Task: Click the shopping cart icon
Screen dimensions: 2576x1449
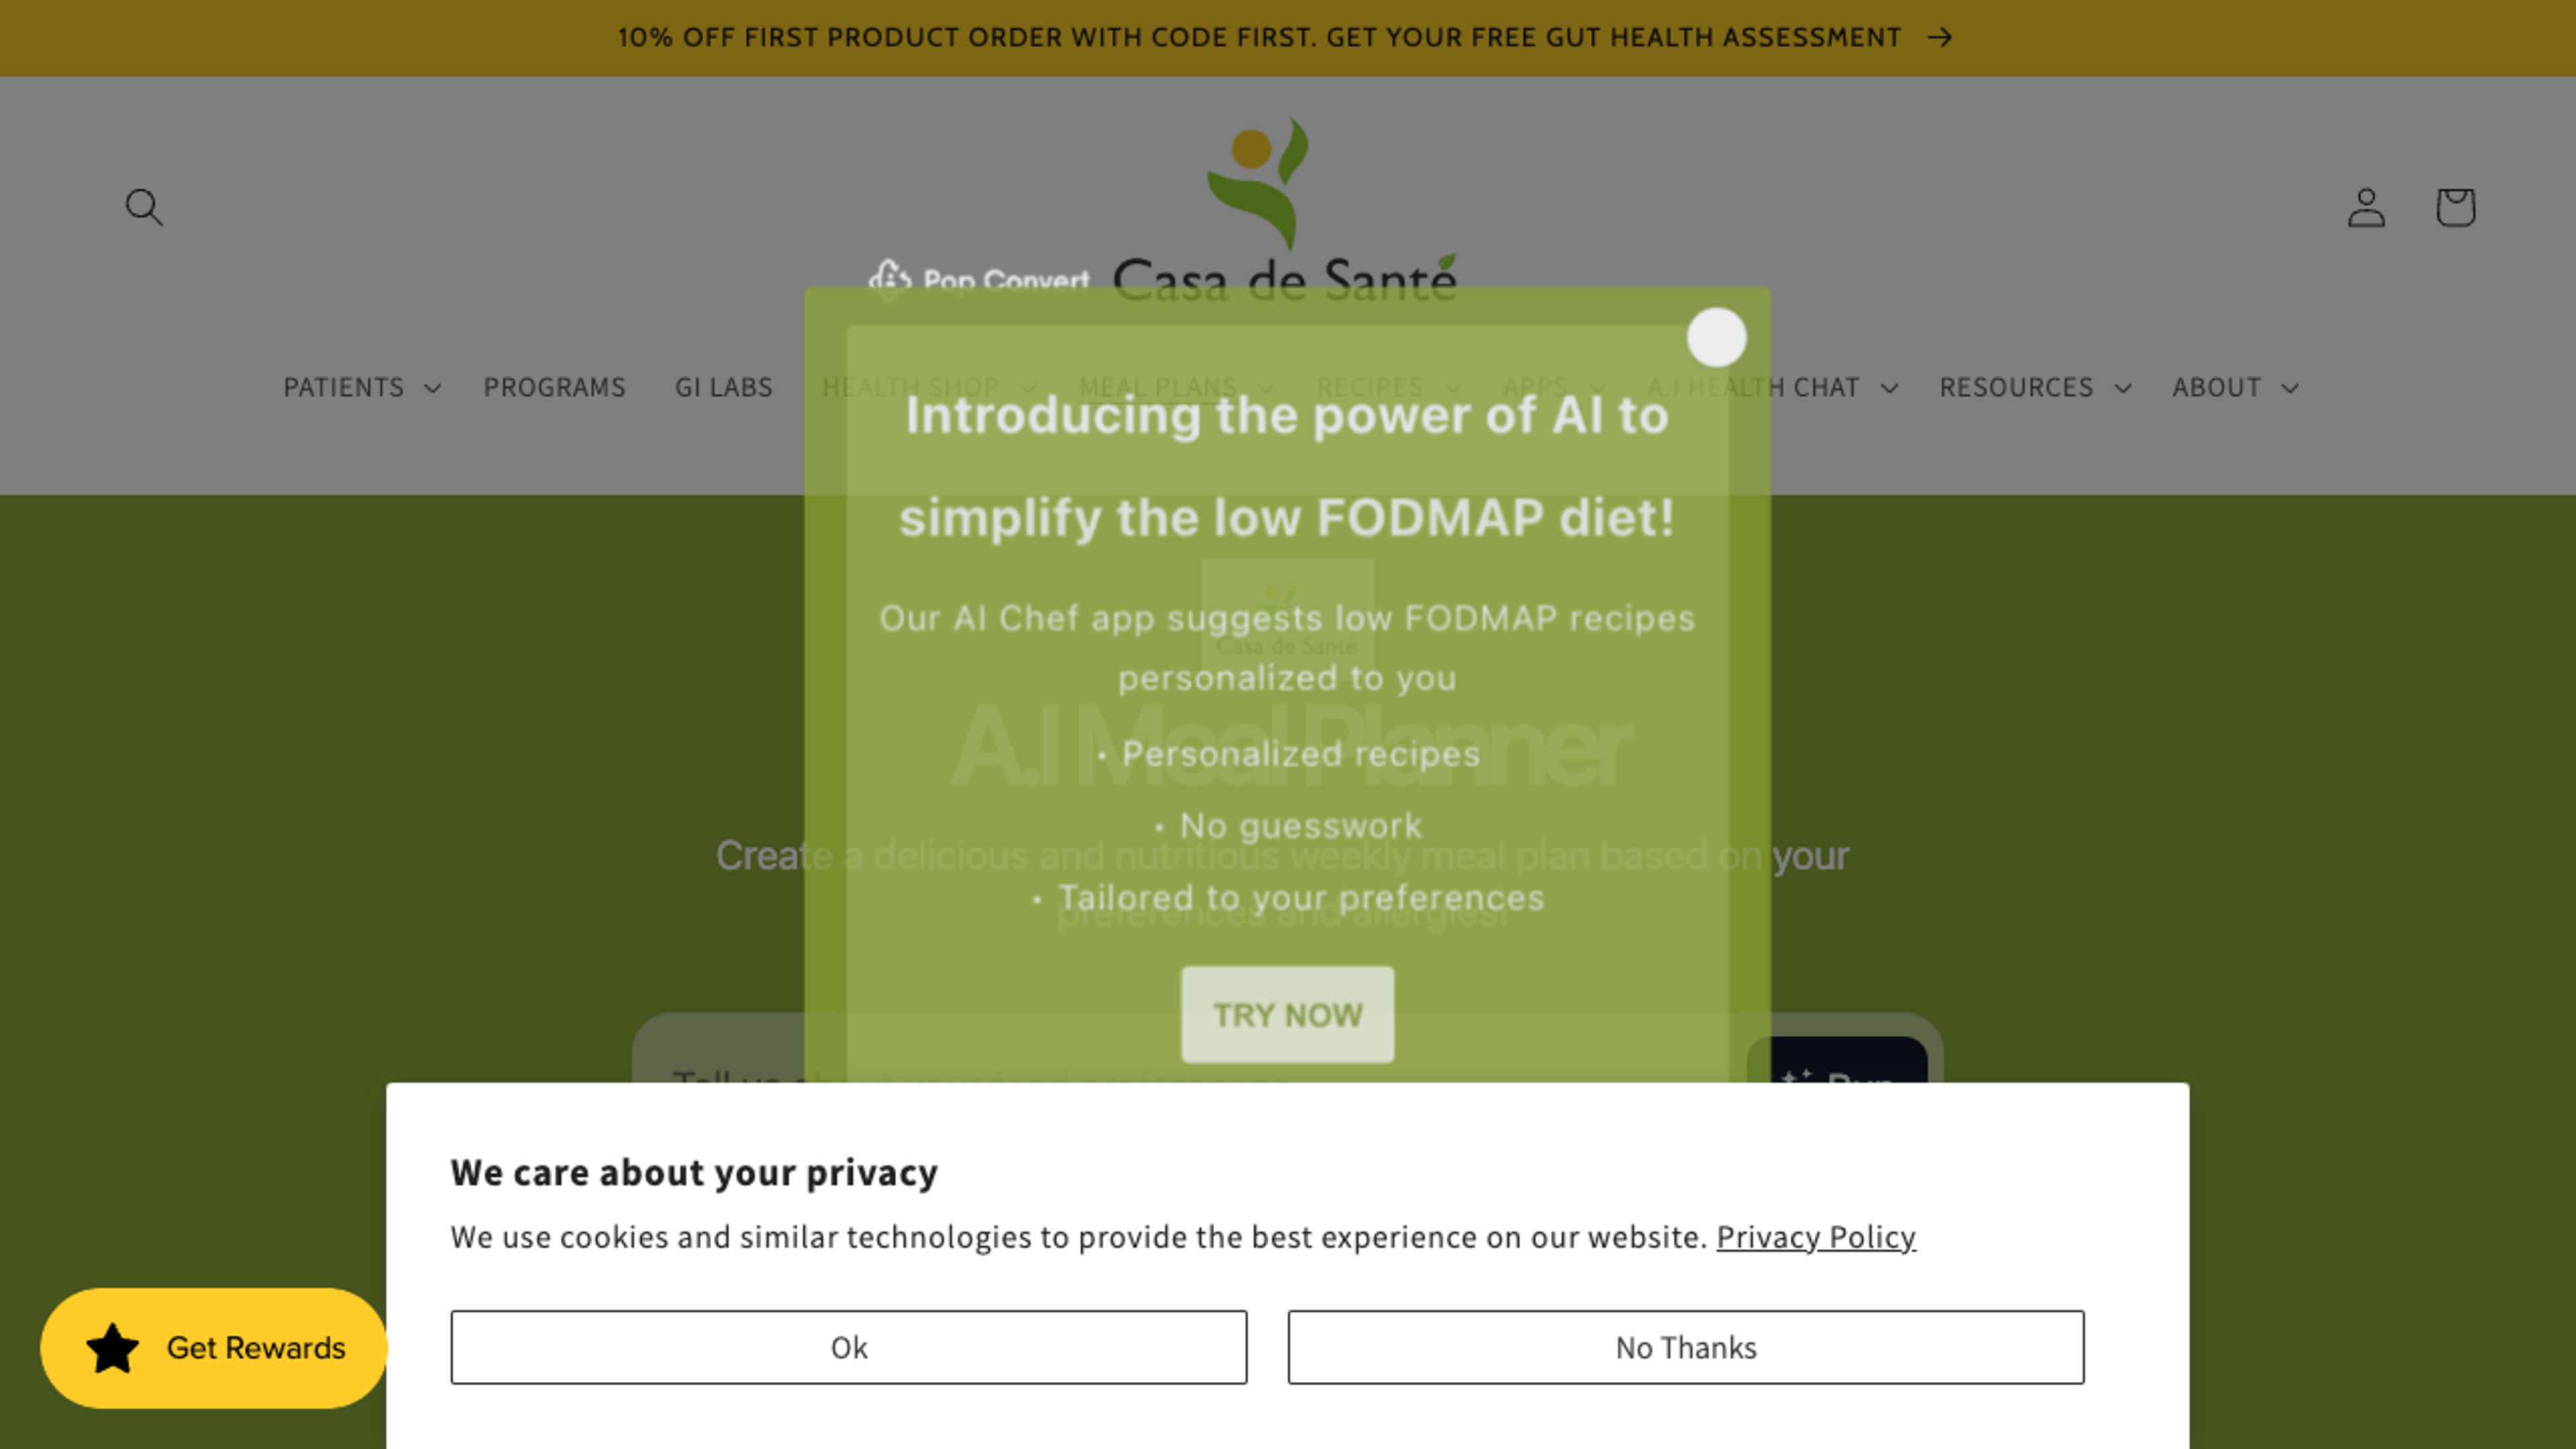Action: coord(2456,207)
